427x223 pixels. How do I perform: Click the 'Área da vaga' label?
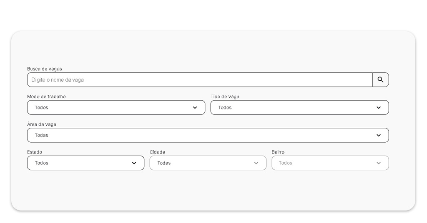coord(42,124)
